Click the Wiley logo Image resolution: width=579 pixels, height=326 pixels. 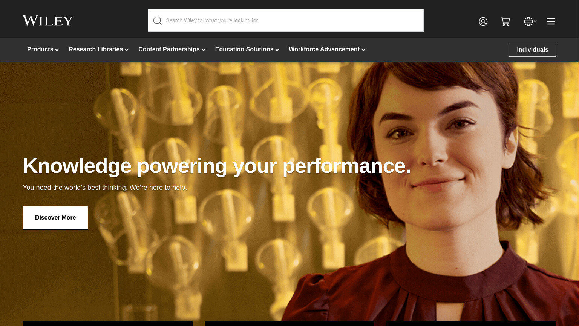[47, 20]
